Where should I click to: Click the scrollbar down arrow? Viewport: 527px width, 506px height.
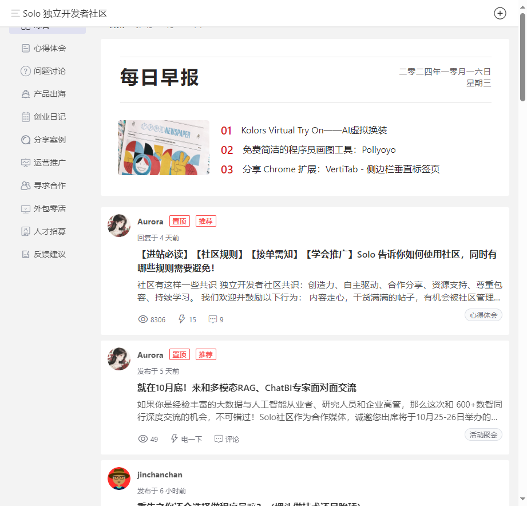point(522,499)
